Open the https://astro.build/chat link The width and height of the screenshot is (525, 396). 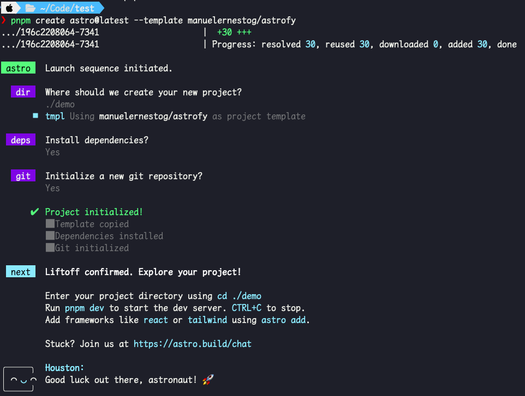coord(192,344)
